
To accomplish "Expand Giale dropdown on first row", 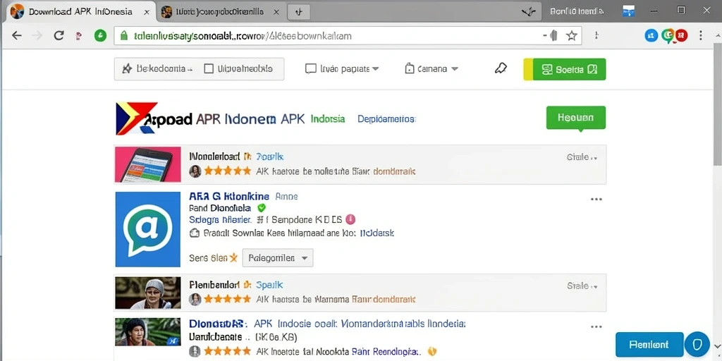I will click(x=582, y=157).
